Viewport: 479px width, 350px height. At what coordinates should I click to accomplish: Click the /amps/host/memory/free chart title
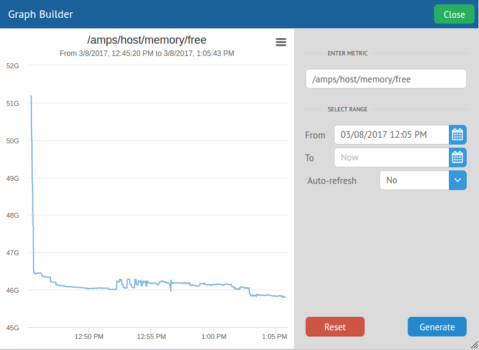pos(147,41)
